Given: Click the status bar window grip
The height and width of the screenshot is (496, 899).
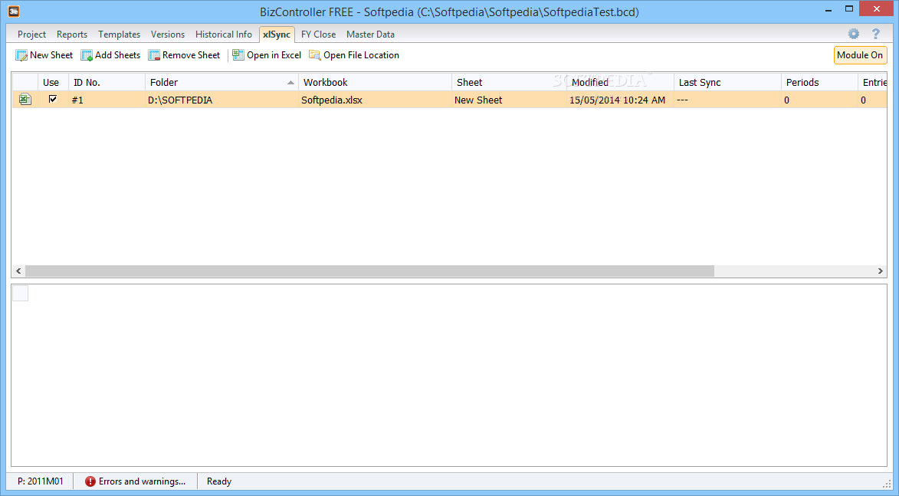Looking at the screenshot, I should (886, 483).
